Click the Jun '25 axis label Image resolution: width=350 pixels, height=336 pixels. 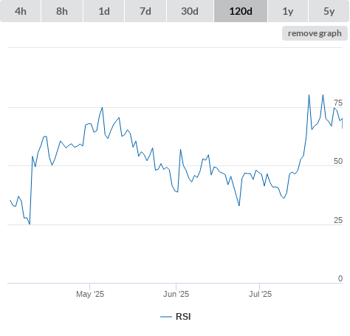click(x=176, y=294)
